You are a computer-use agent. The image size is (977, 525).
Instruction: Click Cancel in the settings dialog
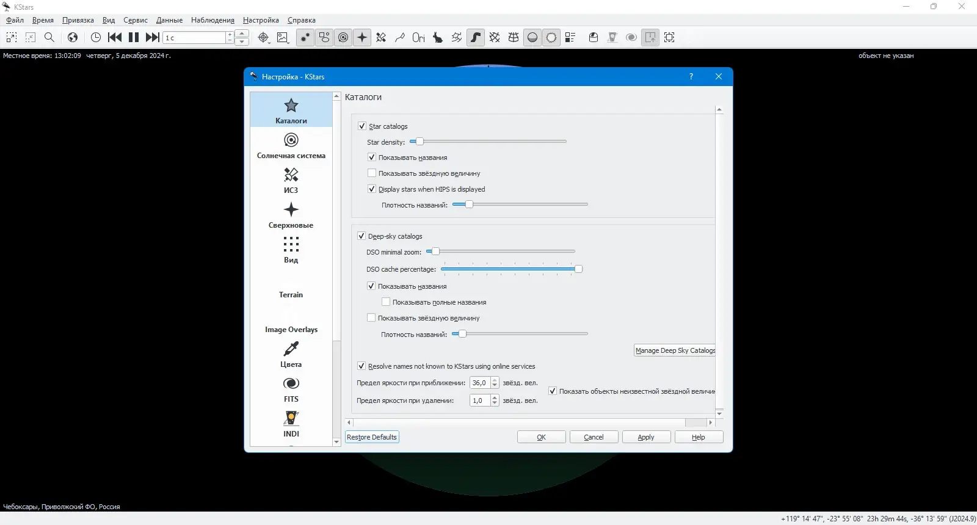594,437
